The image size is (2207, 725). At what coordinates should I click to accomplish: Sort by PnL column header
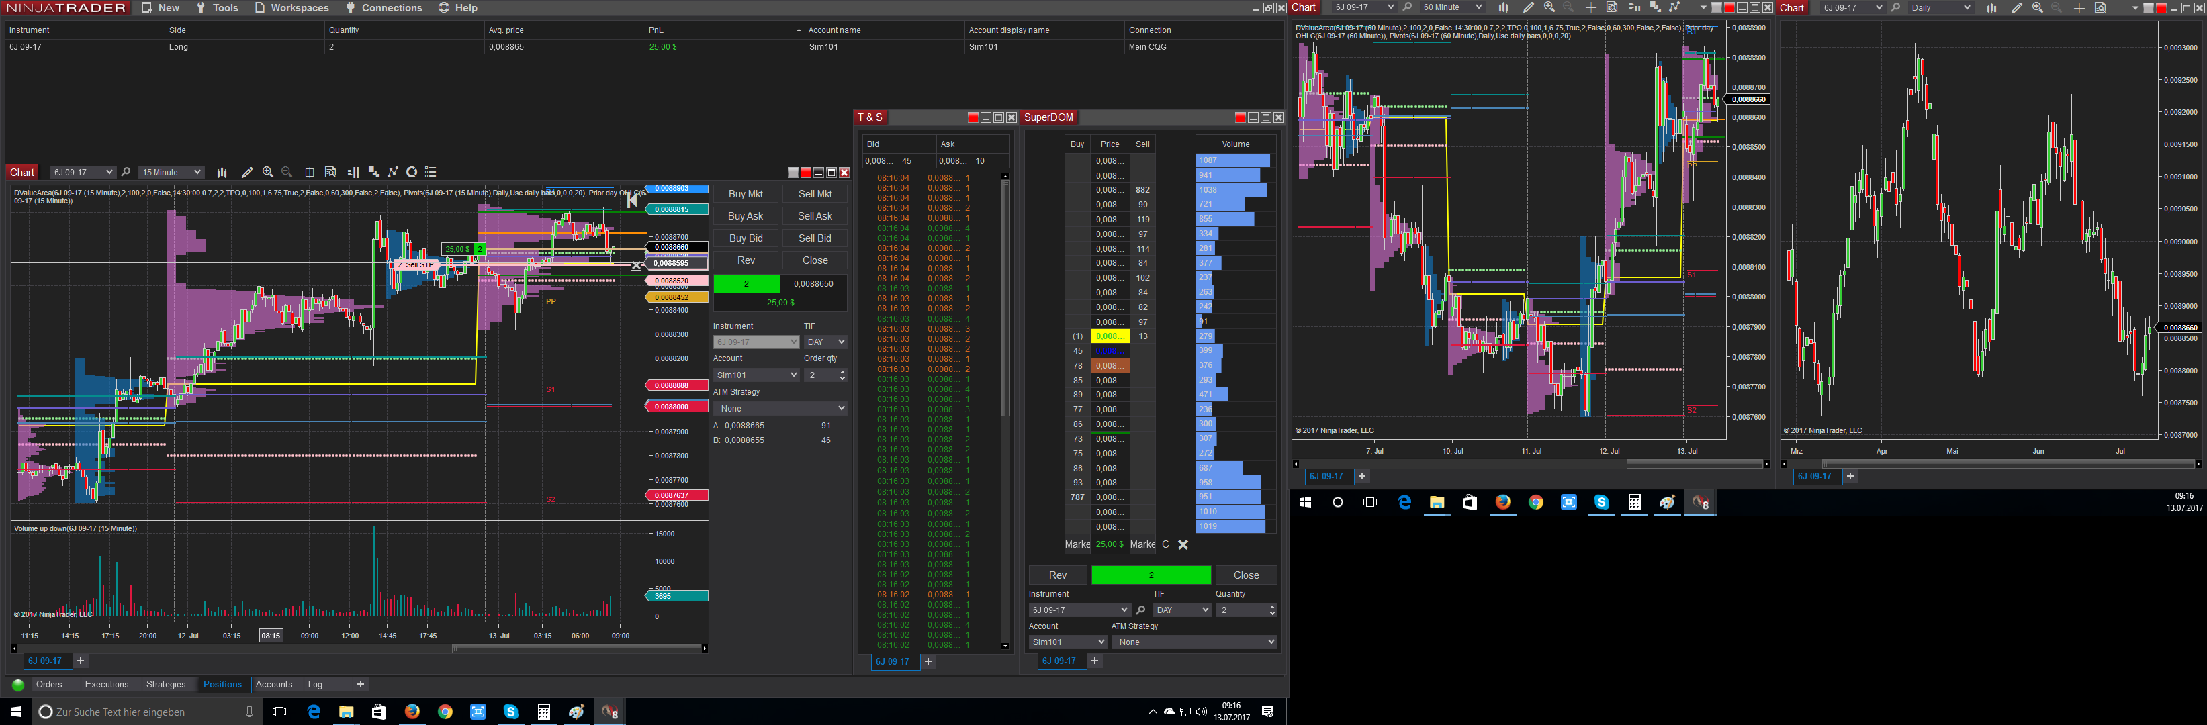click(724, 30)
